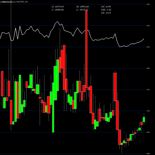Image resolution: width=155 pixels, height=155 pixels.
Task: Select the OL: 0.59 reading
Action: [x=106, y=13]
